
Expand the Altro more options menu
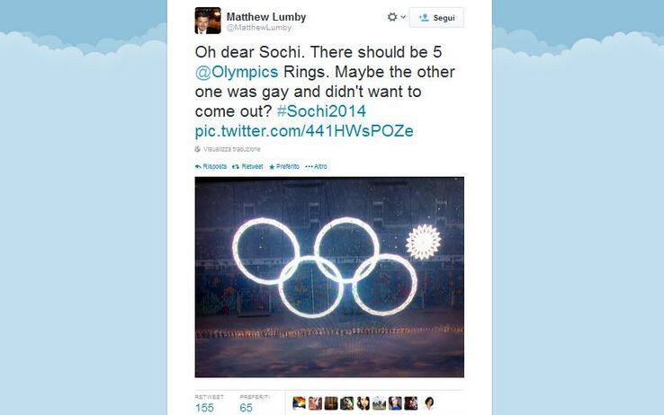pos(317,166)
